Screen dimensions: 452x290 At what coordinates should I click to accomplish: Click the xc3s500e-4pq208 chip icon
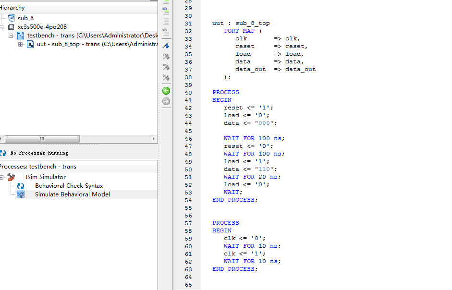click(x=11, y=27)
